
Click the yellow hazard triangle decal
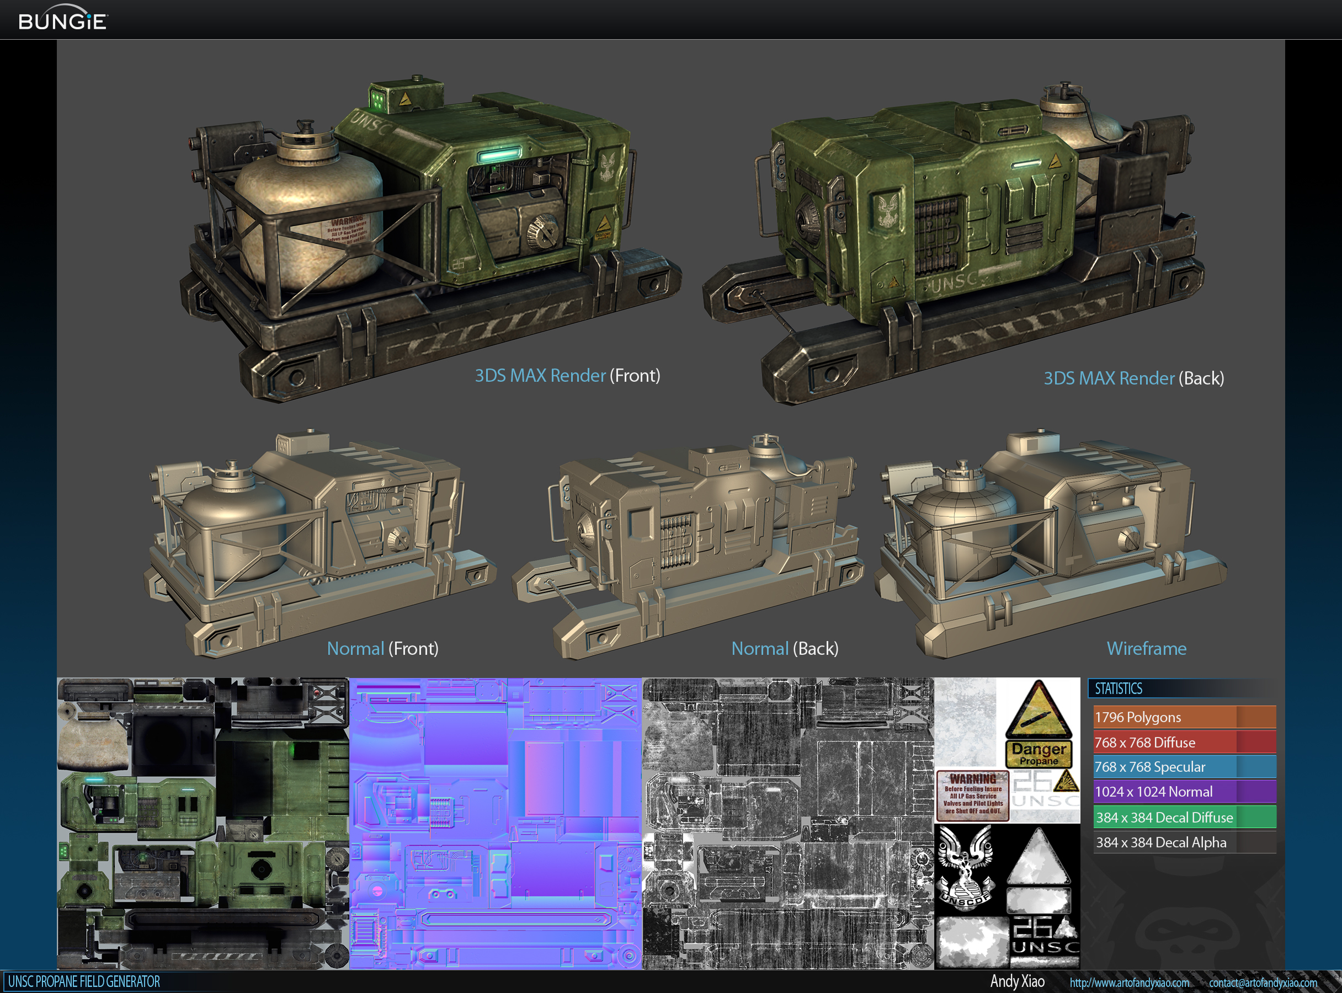(x=1039, y=710)
